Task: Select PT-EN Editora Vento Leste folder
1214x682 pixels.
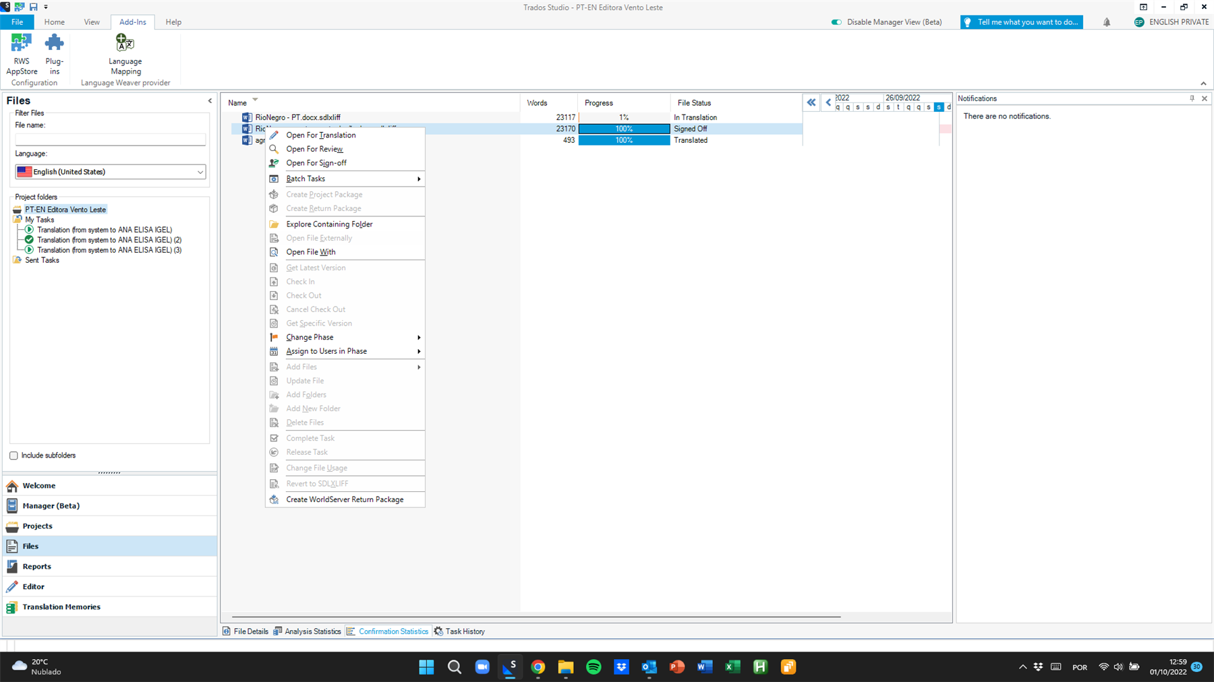Action: point(65,210)
